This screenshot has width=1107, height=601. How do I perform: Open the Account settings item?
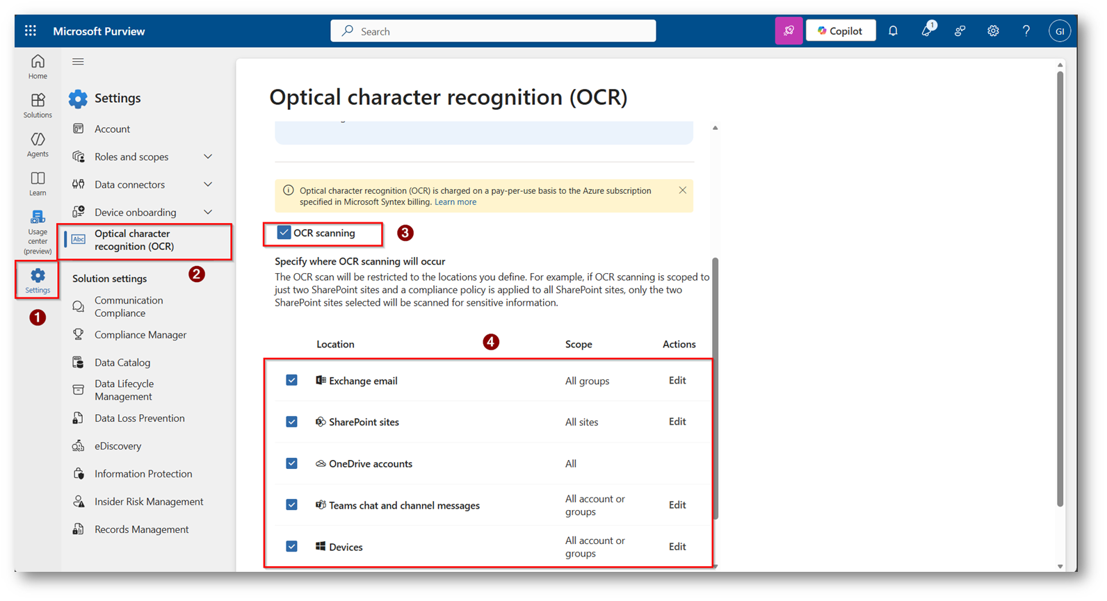[112, 129]
